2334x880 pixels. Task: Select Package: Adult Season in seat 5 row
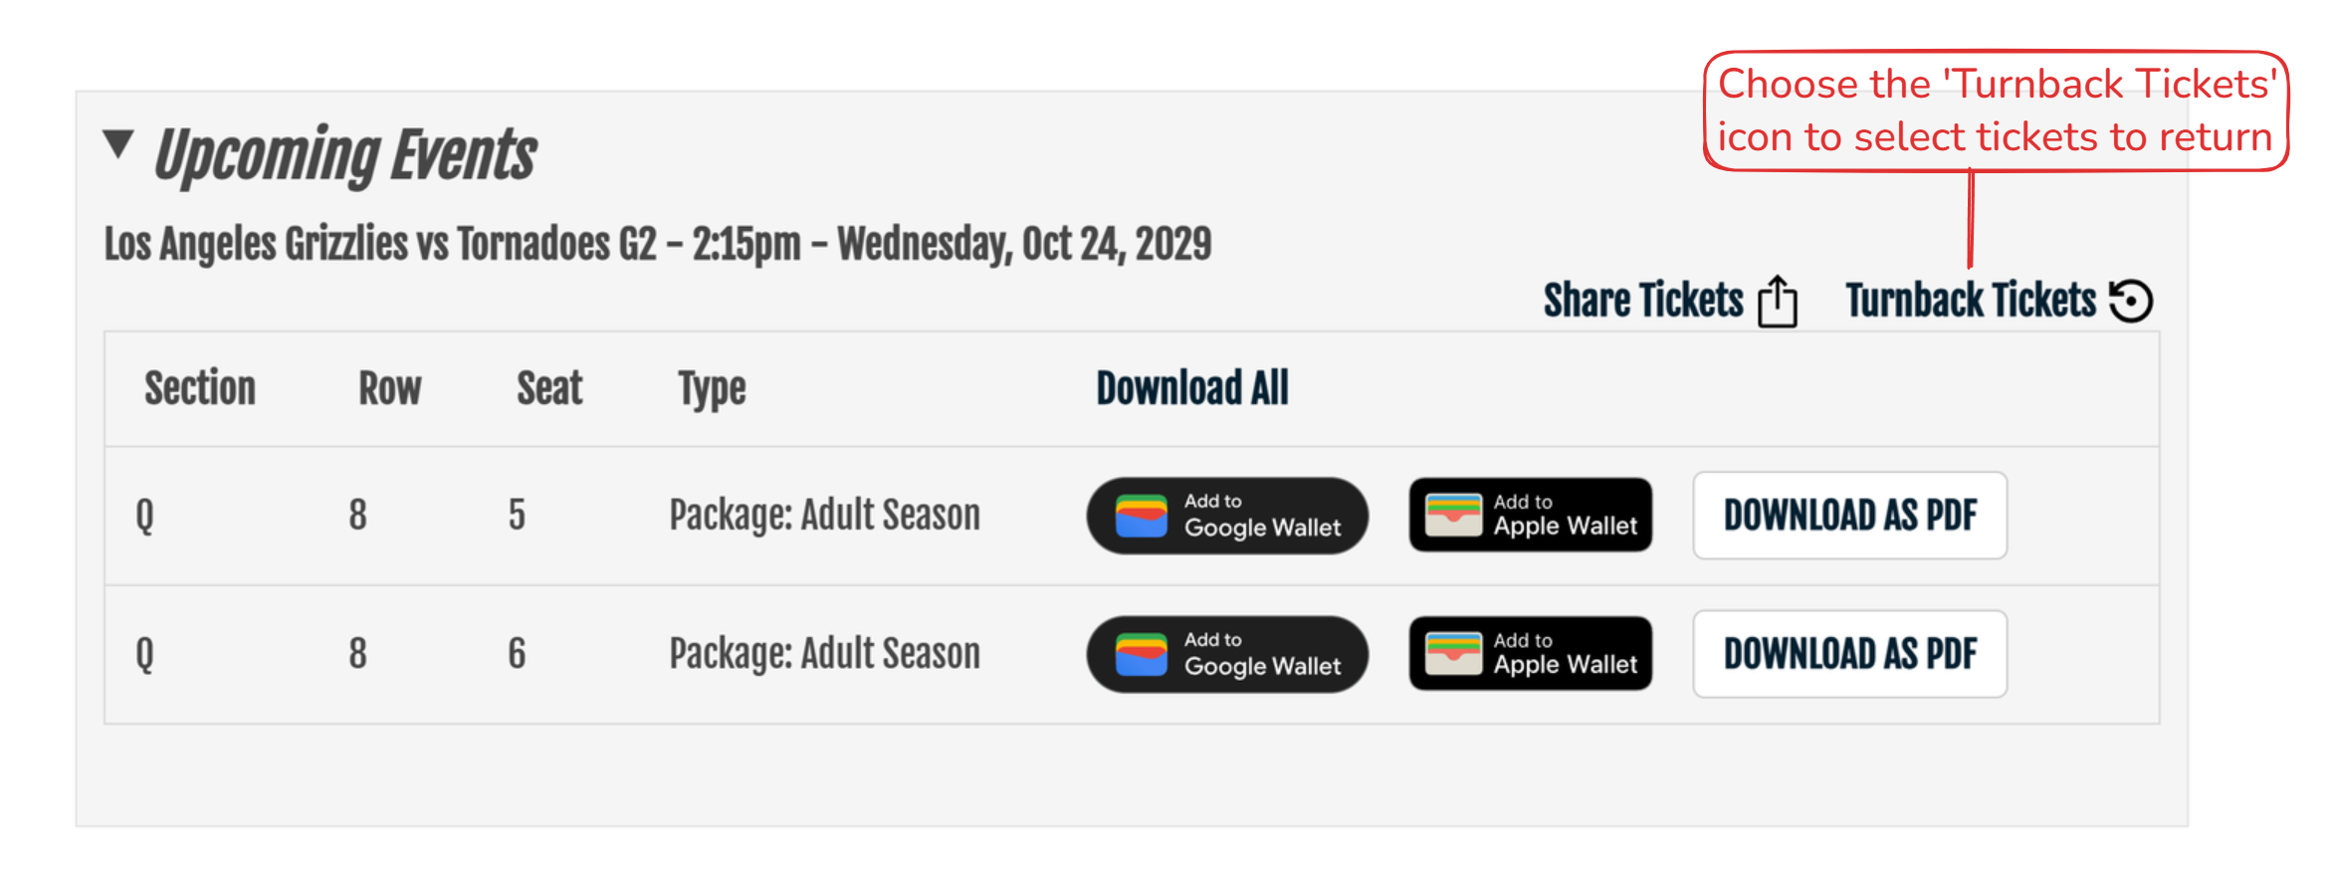coord(824,516)
